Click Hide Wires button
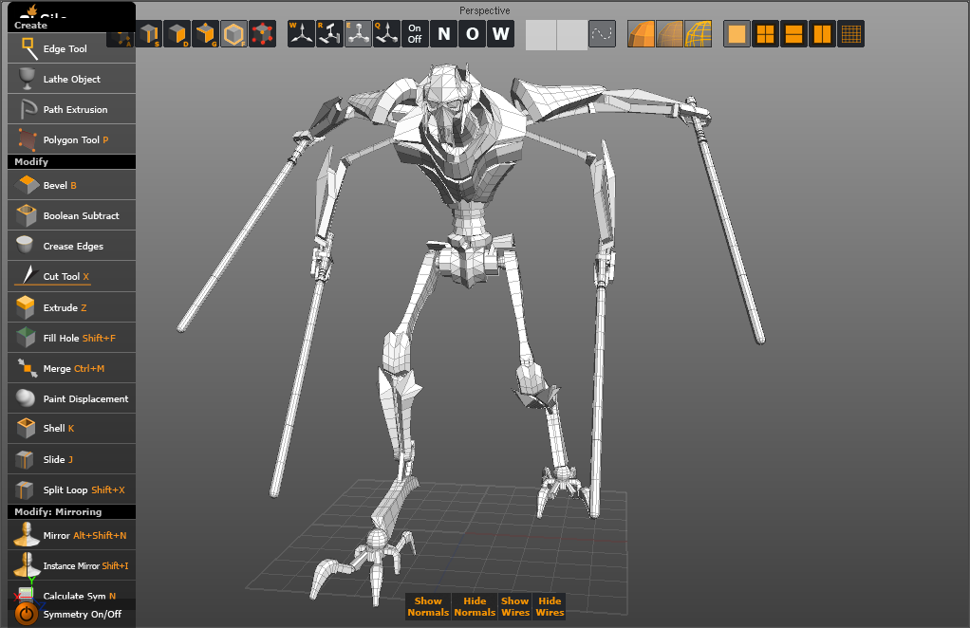The height and width of the screenshot is (628, 970). point(550,606)
